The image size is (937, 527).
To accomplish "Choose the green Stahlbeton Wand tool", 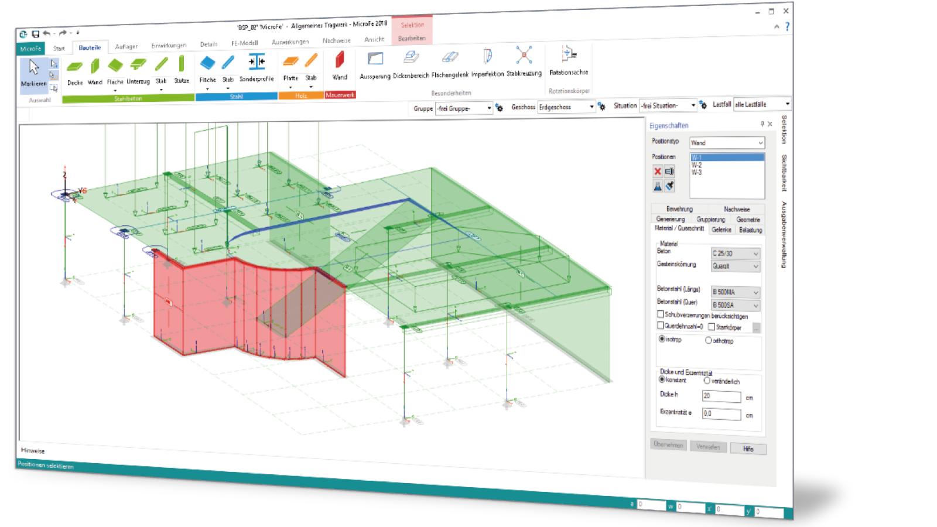I will click(95, 71).
